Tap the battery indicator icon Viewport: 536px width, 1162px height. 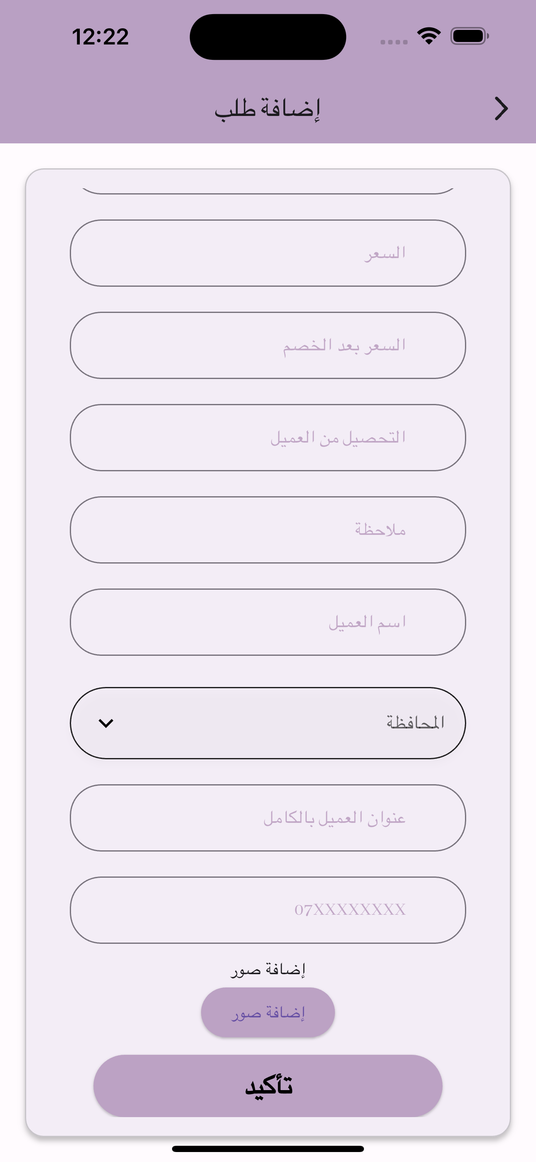pos(470,36)
